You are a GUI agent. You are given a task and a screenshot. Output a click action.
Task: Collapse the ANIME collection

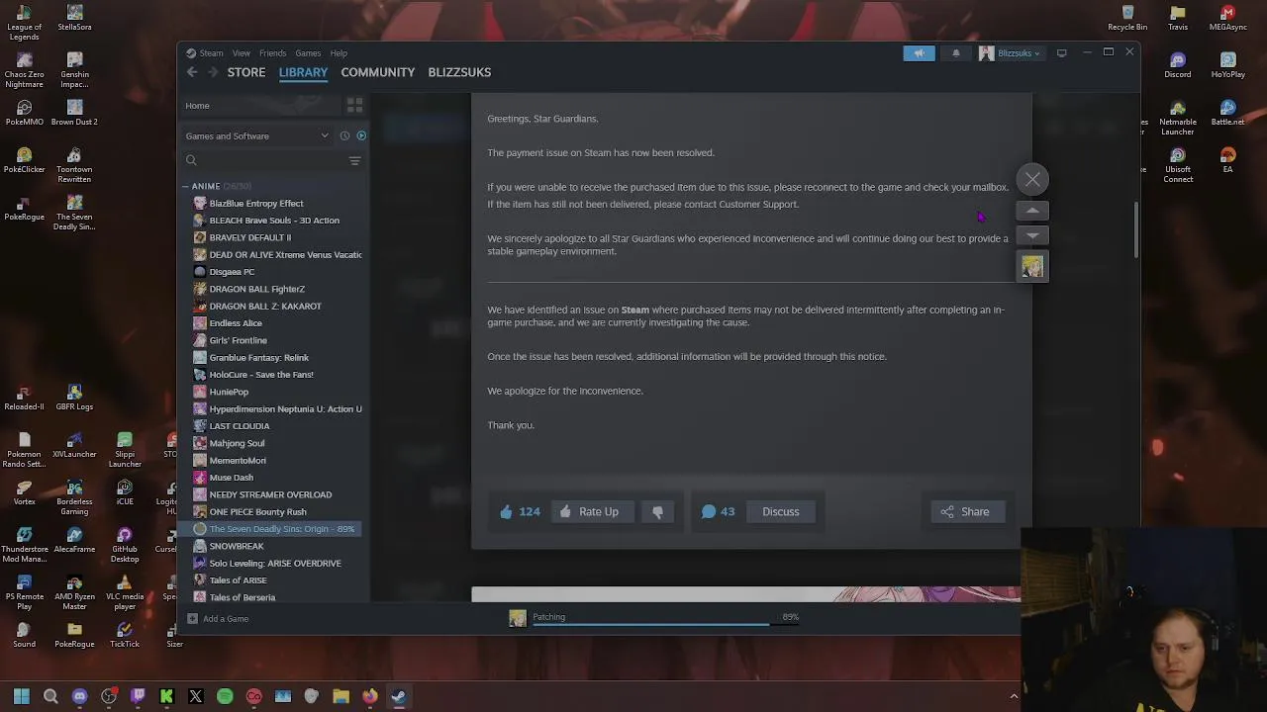point(185,186)
